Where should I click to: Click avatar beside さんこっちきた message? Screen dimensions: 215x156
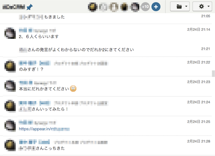coord(10,145)
